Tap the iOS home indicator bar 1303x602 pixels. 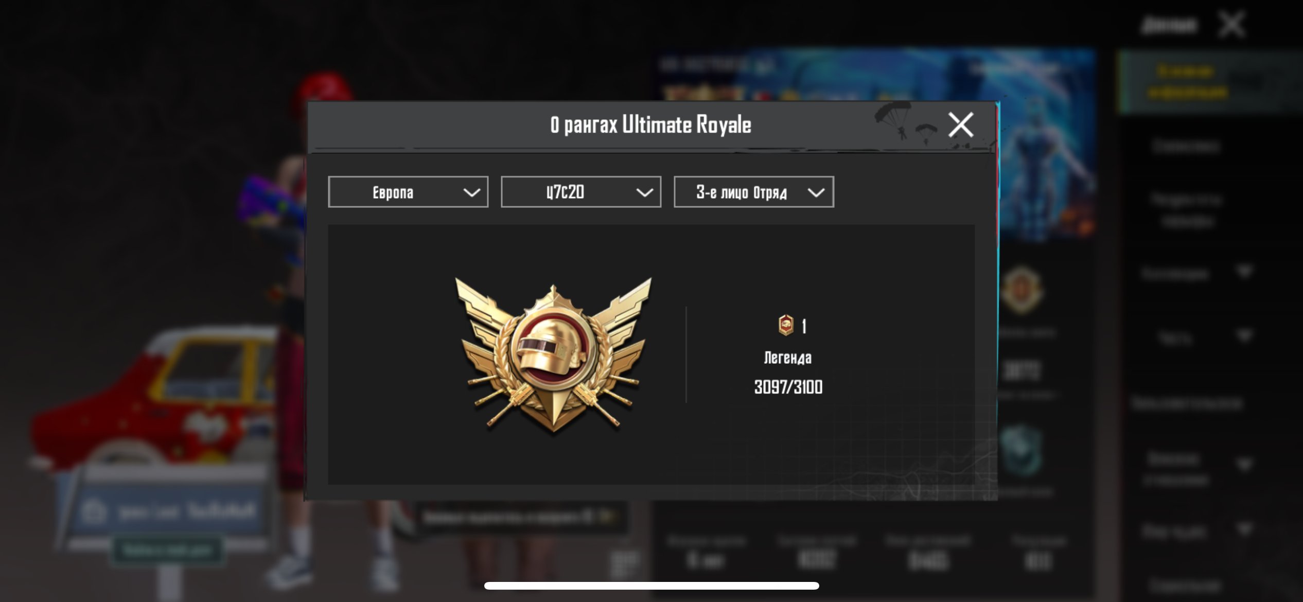coord(652,586)
